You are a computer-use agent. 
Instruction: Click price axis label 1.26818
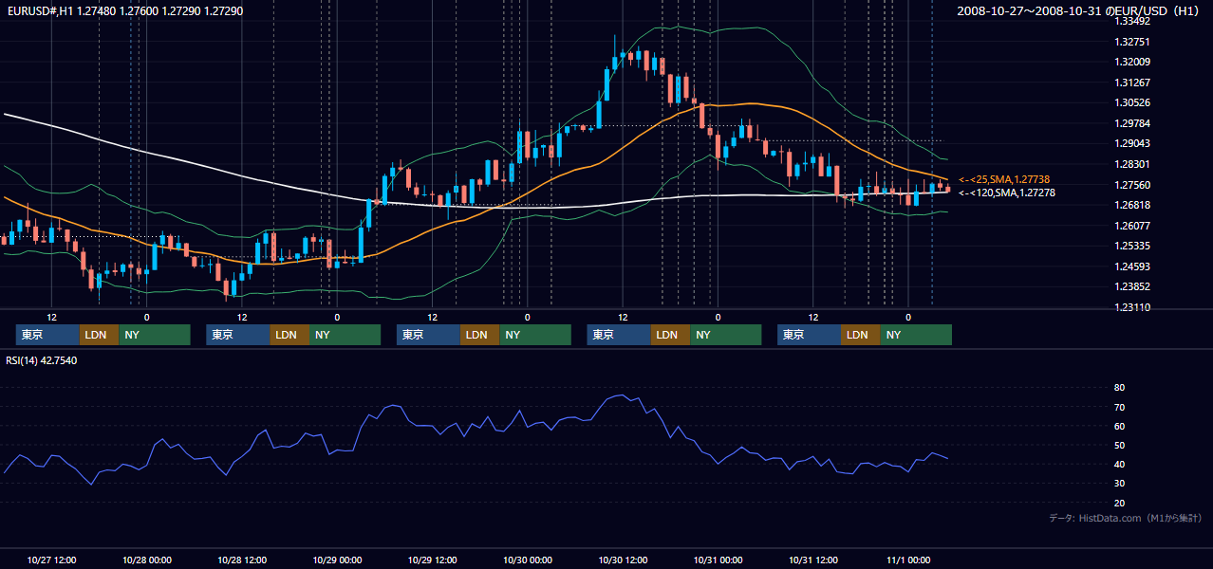pos(1133,205)
